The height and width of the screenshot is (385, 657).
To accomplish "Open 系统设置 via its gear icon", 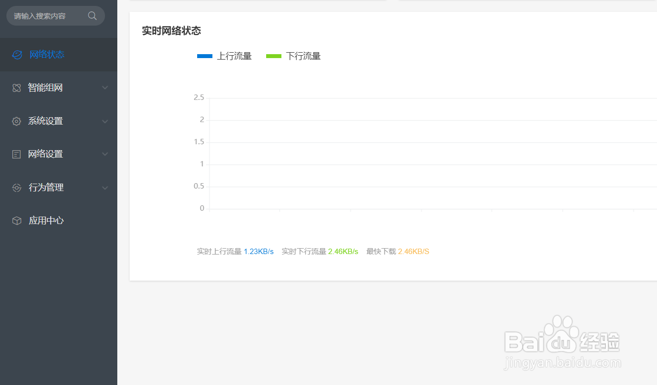I will 16,121.
